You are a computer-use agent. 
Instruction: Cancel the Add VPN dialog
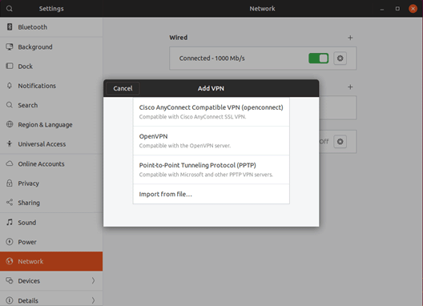[x=123, y=88]
